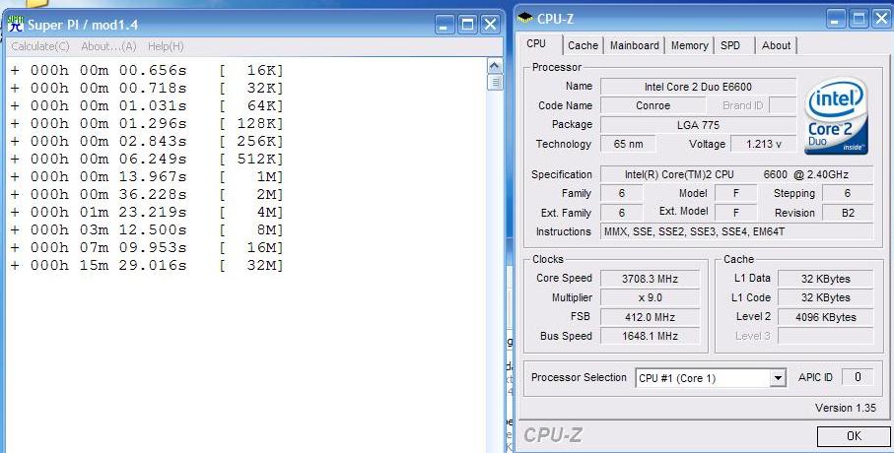The height and width of the screenshot is (453, 894).
Task: Click the Core Speed value '3708.3 MHz'
Action: (650, 279)
